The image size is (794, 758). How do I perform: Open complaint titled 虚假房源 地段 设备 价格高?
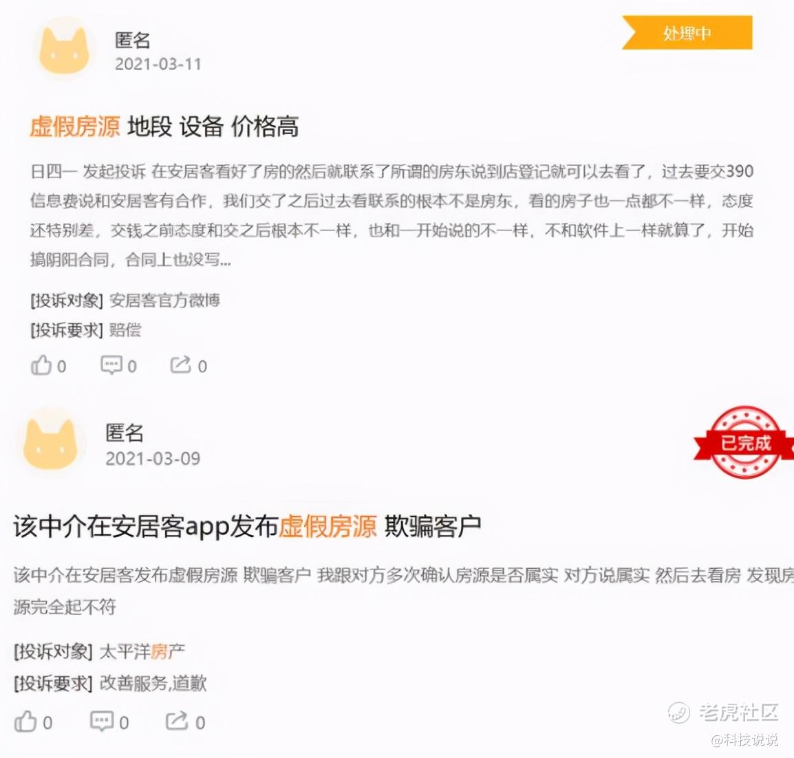tap(164, 127)
